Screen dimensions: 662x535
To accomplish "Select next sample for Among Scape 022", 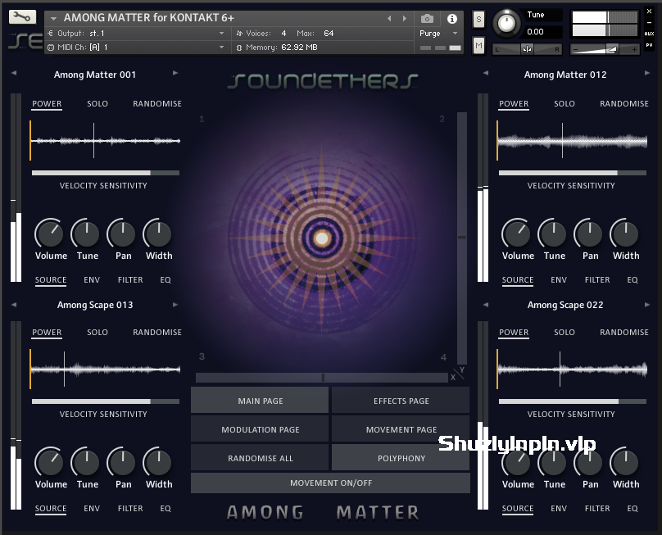I will pyautogui.click(x=646, y=305).
